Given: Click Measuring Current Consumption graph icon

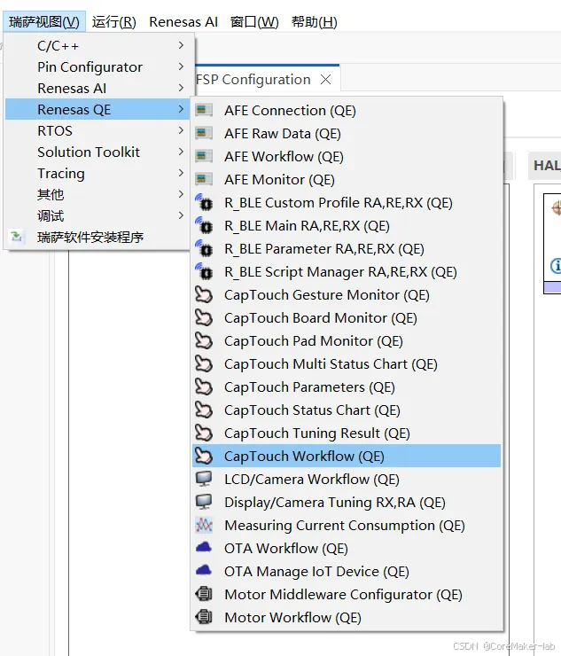Looking at the screenshot, I should [x=204, y=525].
